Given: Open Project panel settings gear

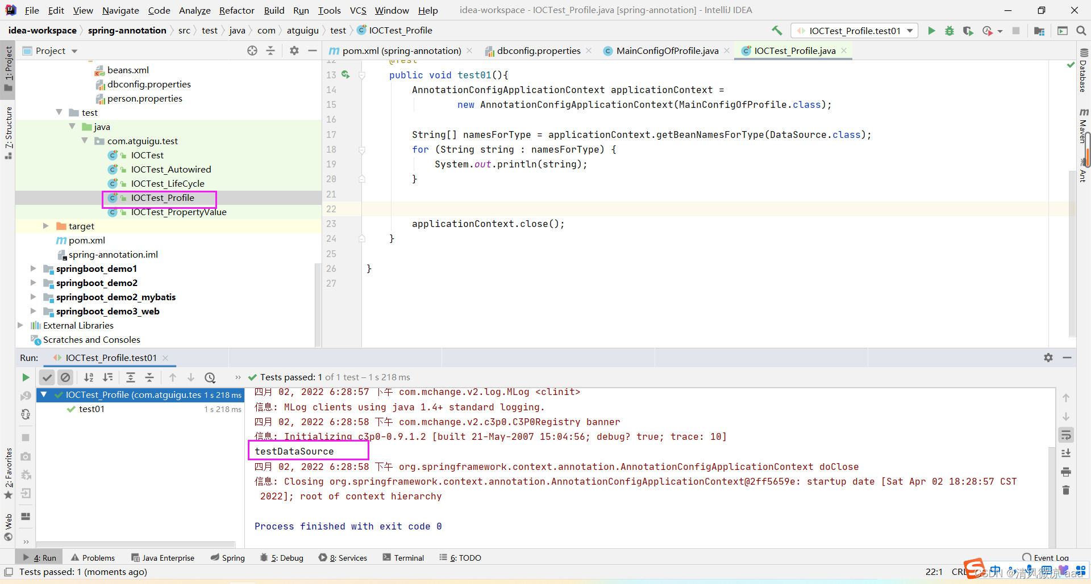Looking at the screenshot, I should [294, 51].
